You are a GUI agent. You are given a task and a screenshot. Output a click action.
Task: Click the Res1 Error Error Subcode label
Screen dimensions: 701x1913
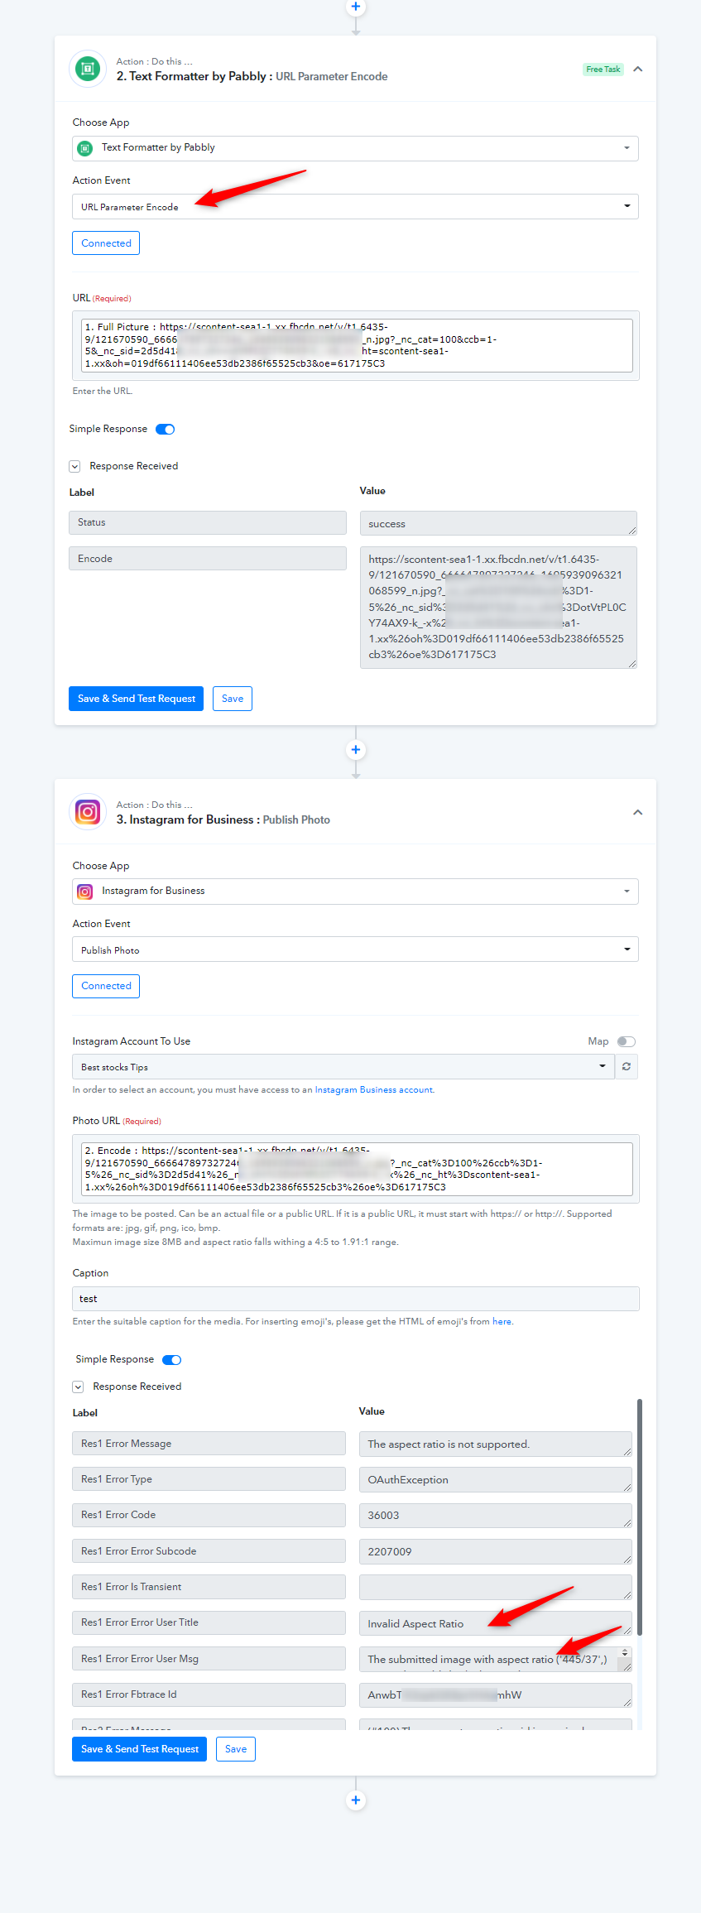point(209,1550)
